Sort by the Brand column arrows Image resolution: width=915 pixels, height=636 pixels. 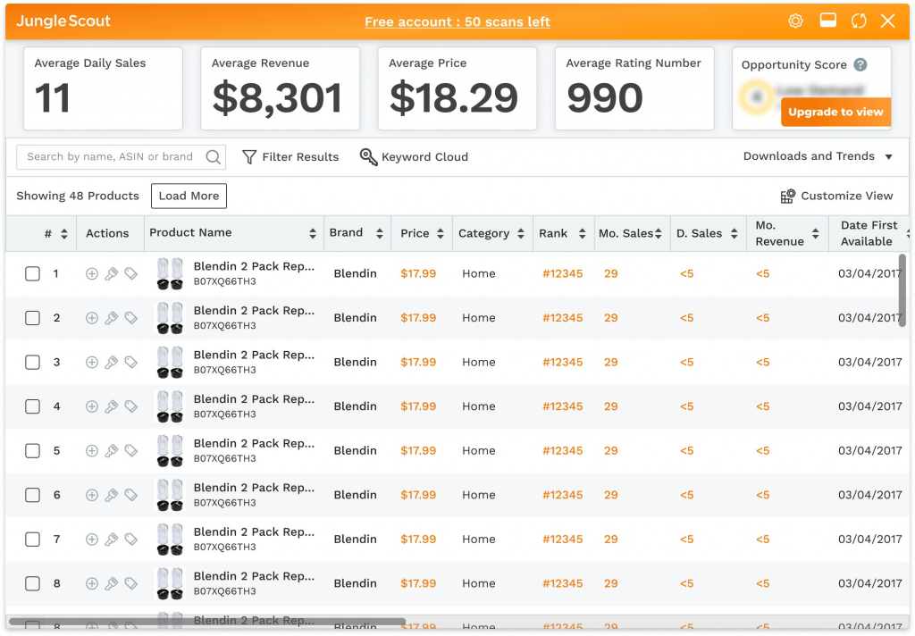coord(379,233)
